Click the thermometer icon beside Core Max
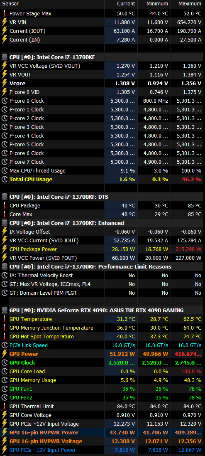The height and width of the screenshot is (456, 205). (x=4, y=214)
